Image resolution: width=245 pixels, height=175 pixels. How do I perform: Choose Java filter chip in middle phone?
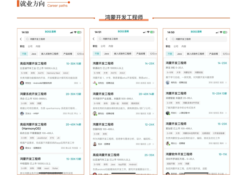[106, 53]
